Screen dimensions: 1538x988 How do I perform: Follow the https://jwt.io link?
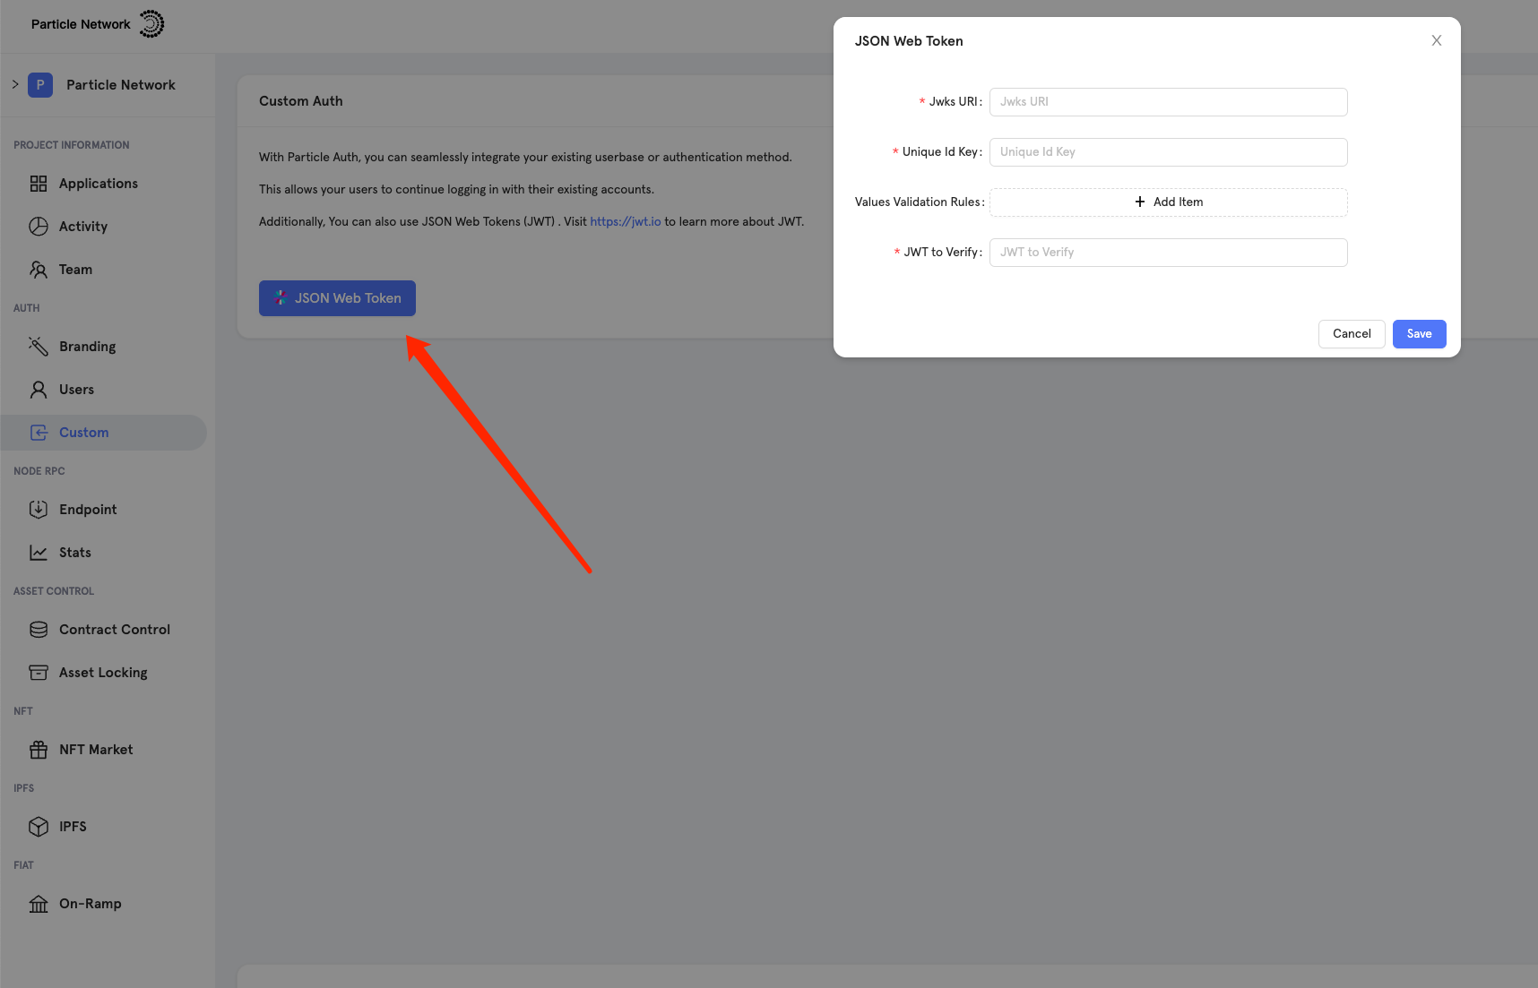click(626, 221)
